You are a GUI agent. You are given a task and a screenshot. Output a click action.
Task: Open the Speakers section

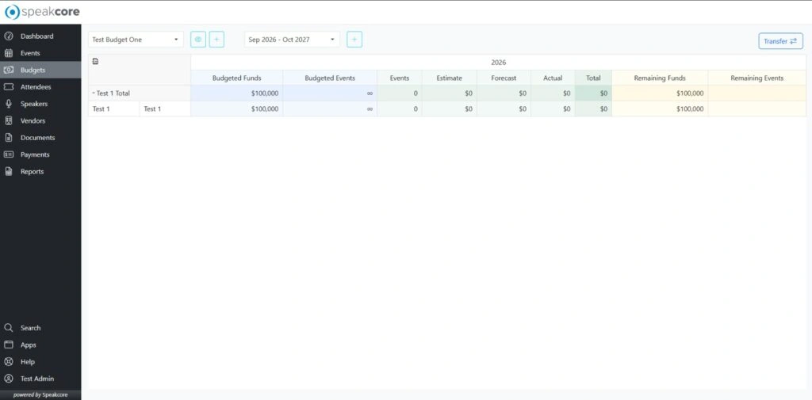coord(34,104)
